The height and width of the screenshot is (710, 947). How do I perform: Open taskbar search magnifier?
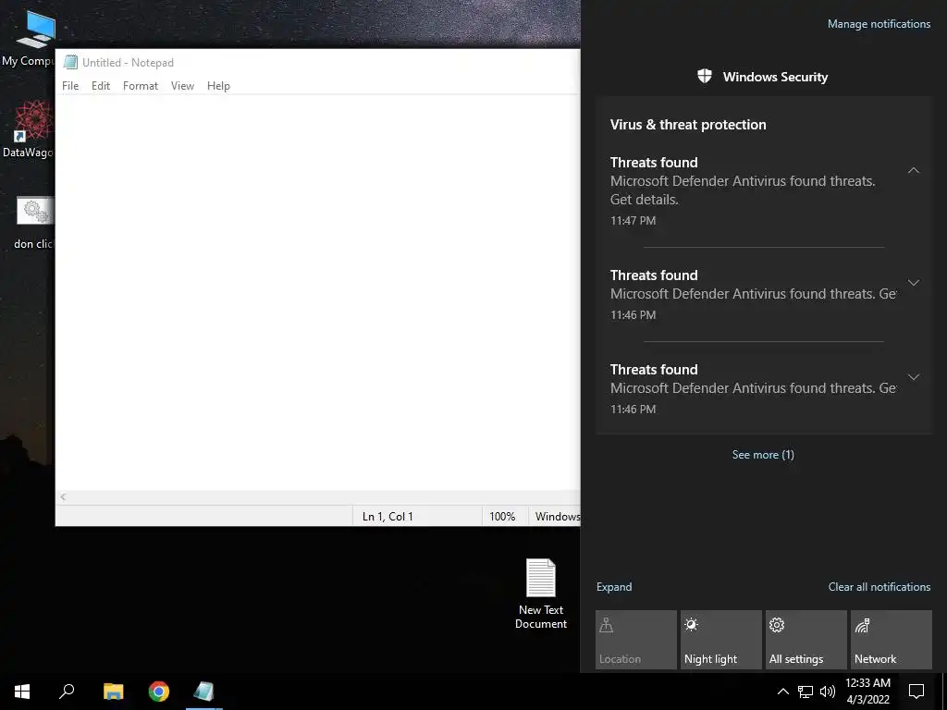(x=67, y=692)
